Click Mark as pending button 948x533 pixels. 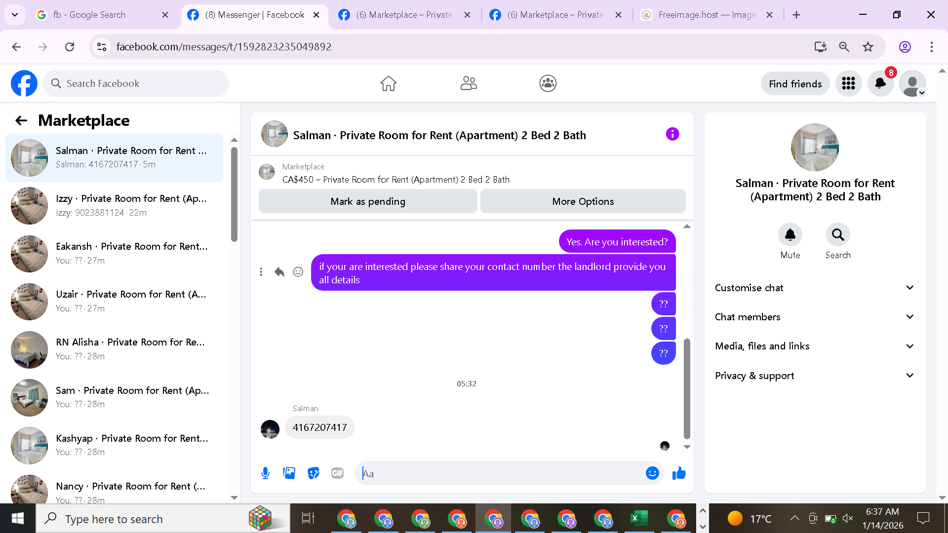point(368,201)
